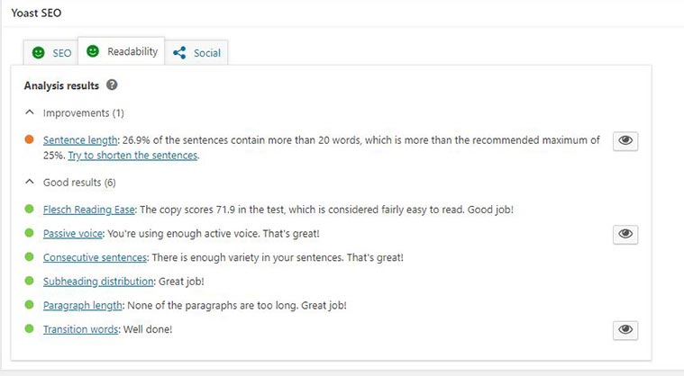Toggle eye highlight for Transition words

point(625,330)
